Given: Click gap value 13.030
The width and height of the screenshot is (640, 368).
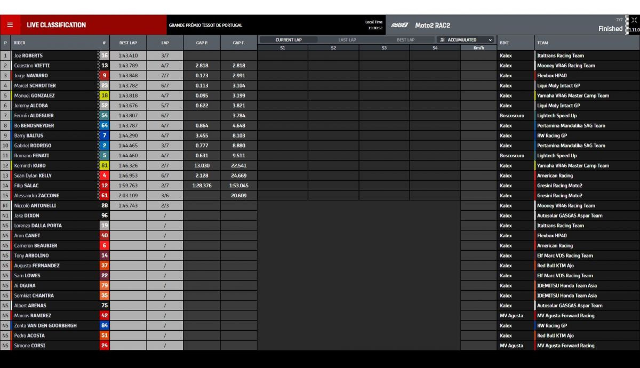Looking at the screenshot, I should [202, 165].
